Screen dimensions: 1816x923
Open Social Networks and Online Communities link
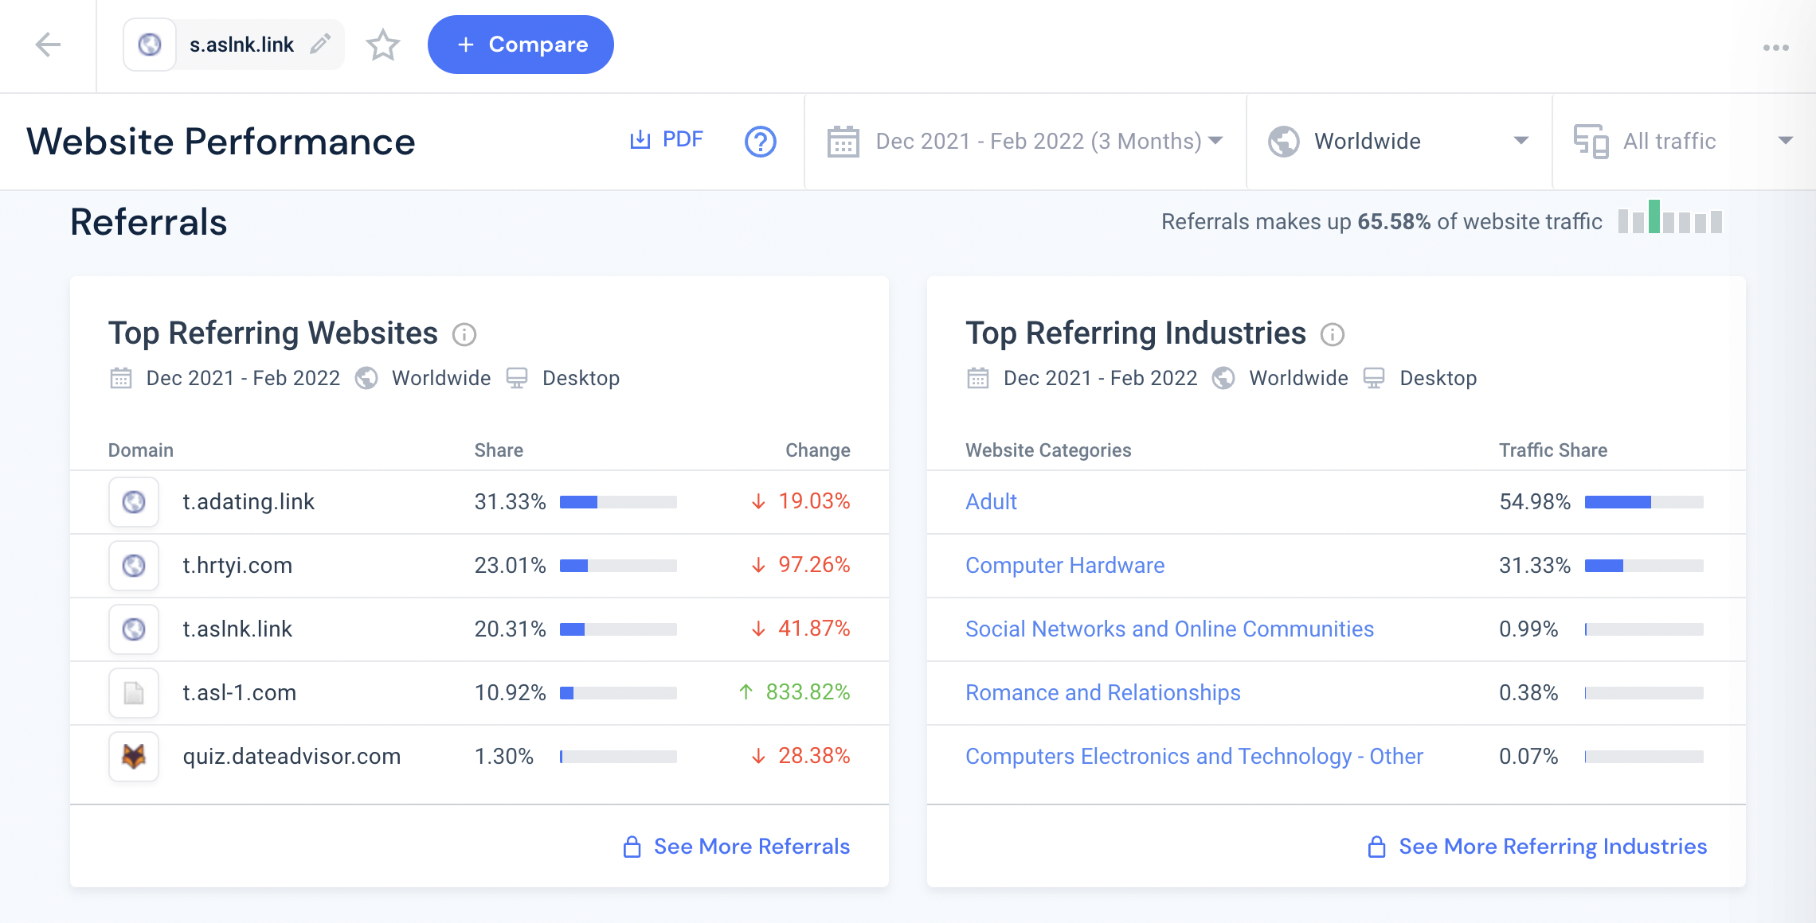pos(1169,629)
